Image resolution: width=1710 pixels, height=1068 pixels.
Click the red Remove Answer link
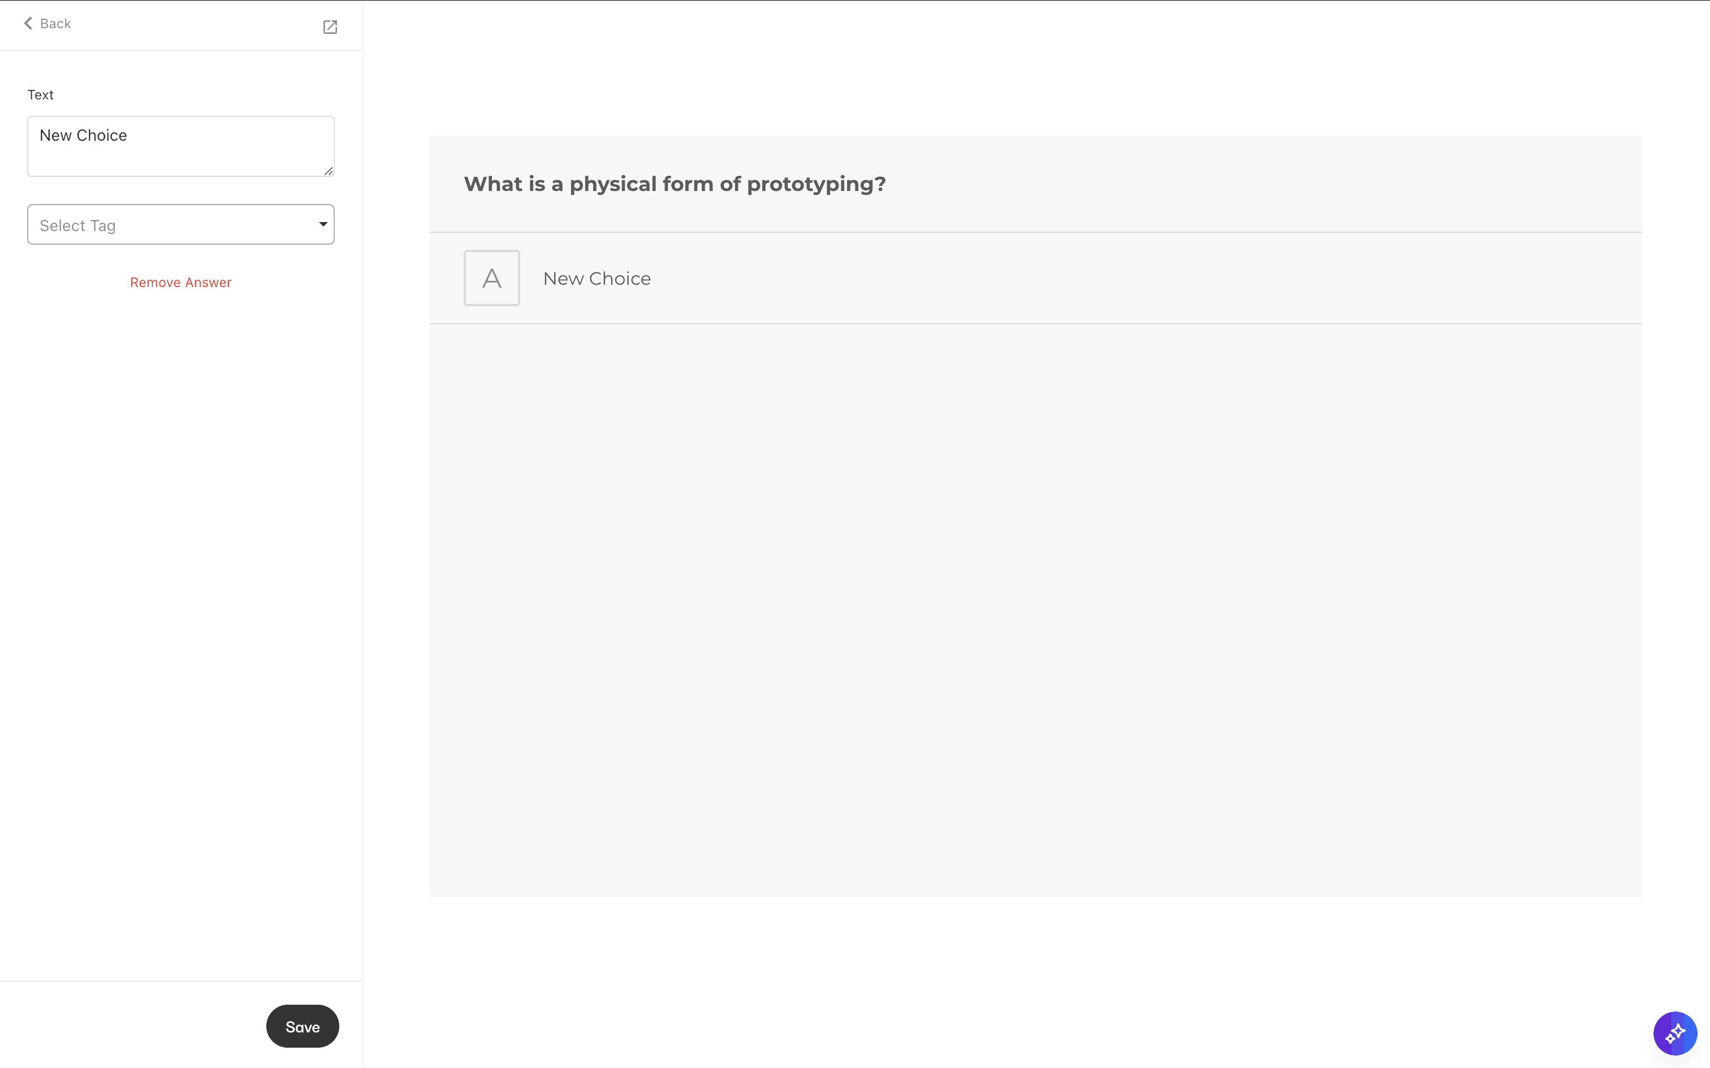point(181,283)
